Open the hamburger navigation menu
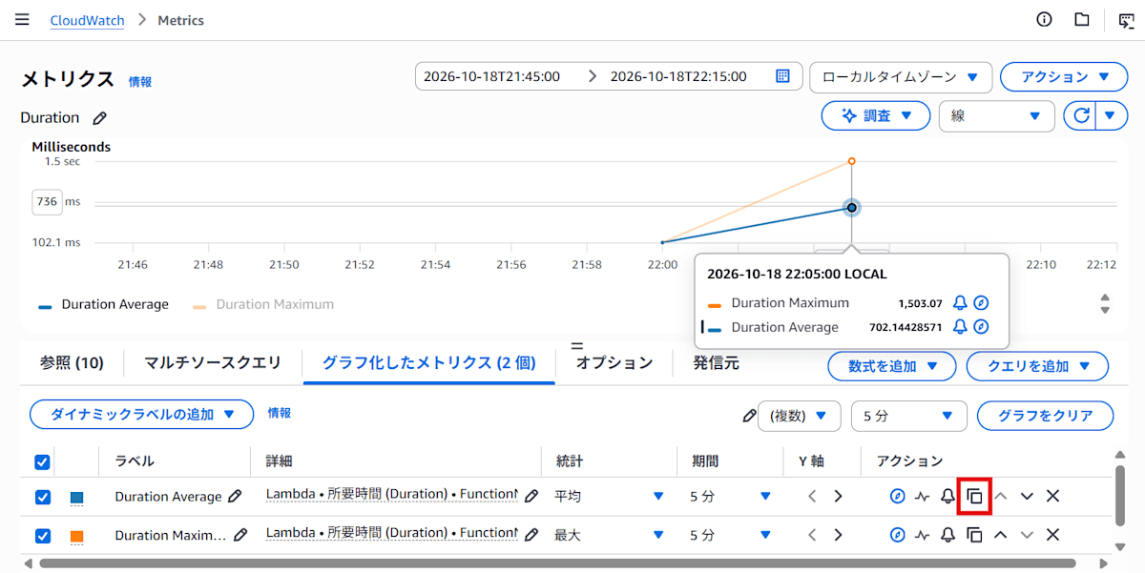The width and height of the screenshot is (1145, 573). (x=22, y=19)
